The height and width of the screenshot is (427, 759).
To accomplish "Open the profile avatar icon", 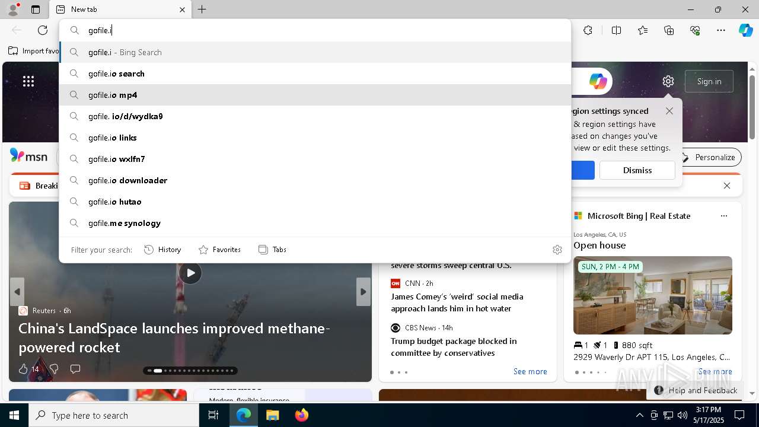I will tap(12, 9).
